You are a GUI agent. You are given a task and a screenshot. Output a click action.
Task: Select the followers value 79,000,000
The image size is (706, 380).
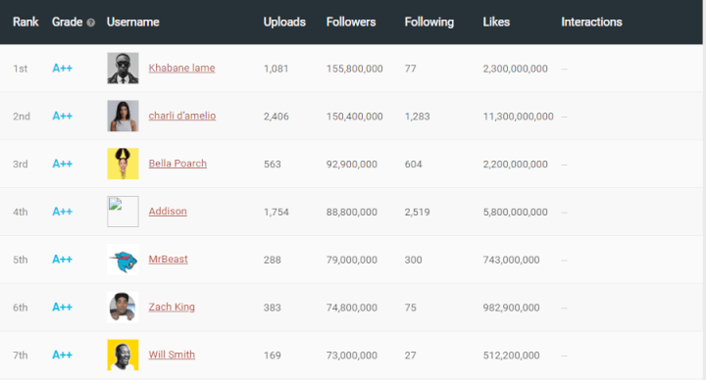click(352, 260)
